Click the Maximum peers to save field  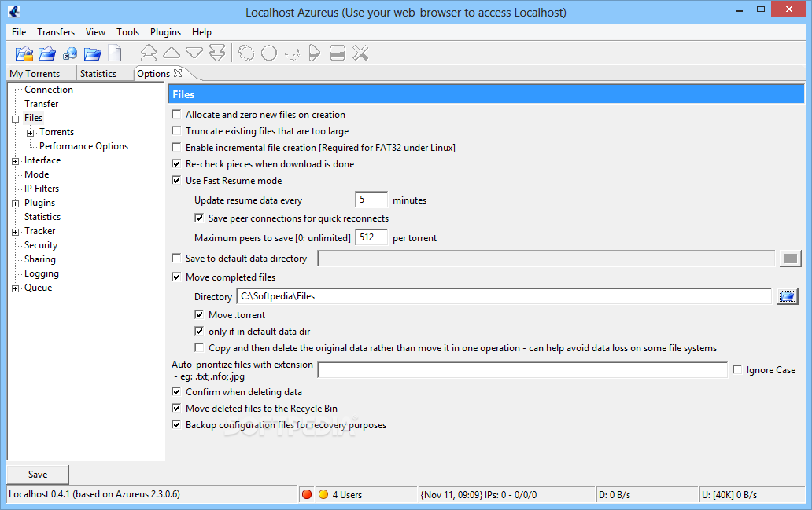(x=371, y=237)
